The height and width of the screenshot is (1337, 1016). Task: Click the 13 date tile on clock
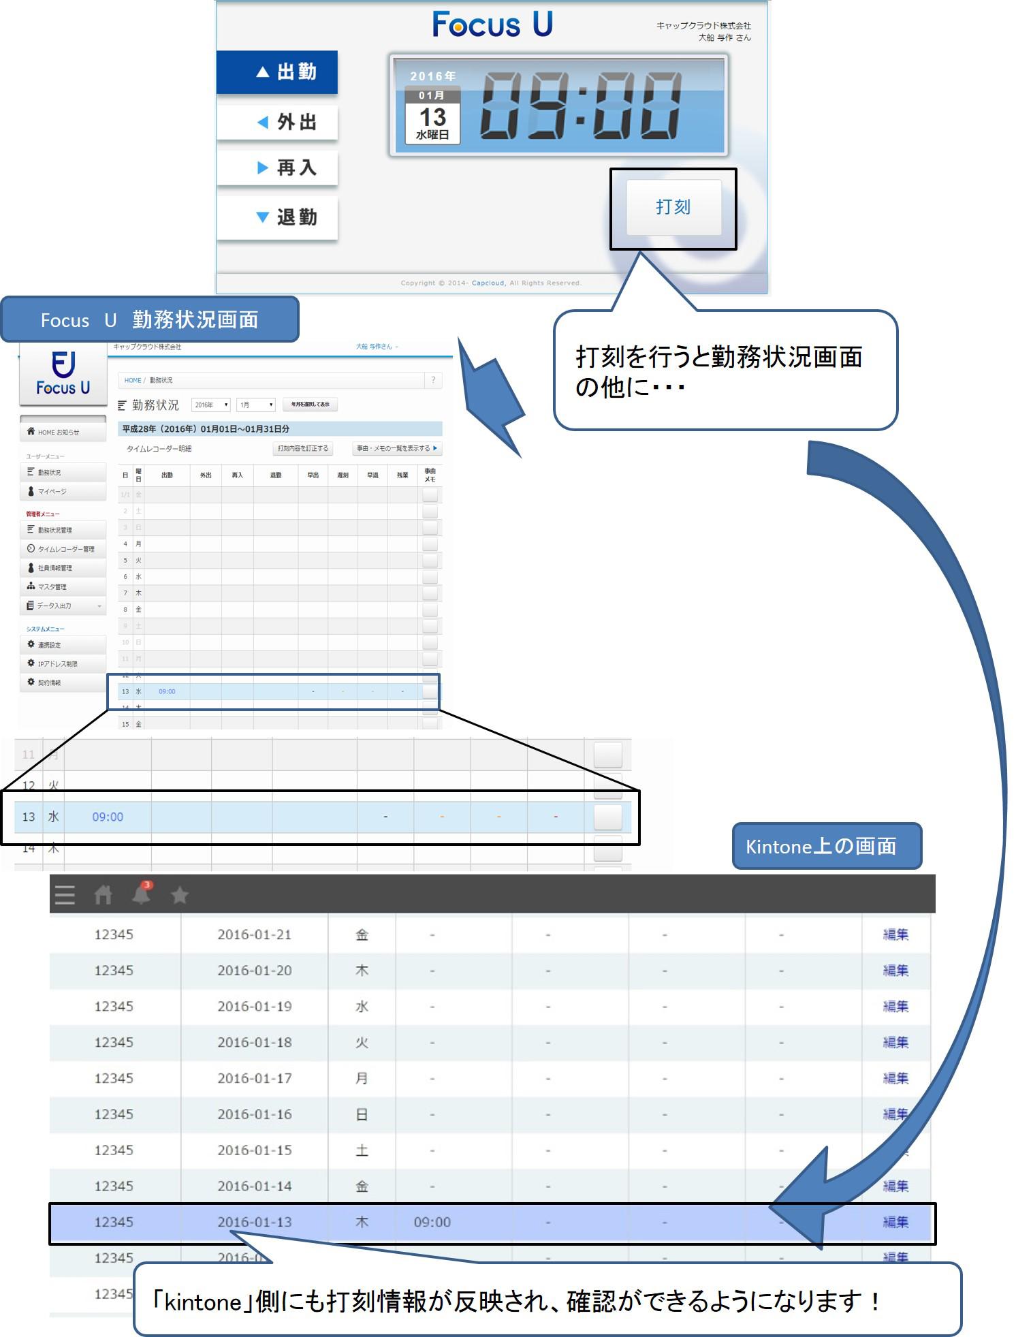click(x=432, y=116)
